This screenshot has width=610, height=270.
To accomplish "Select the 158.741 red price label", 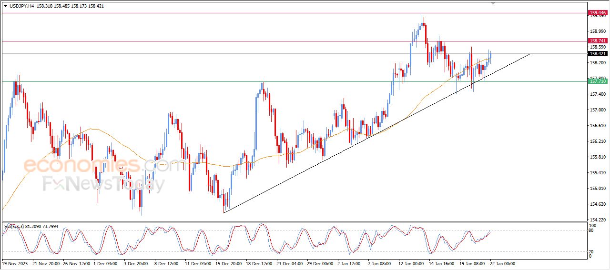I will pos(598,41).
